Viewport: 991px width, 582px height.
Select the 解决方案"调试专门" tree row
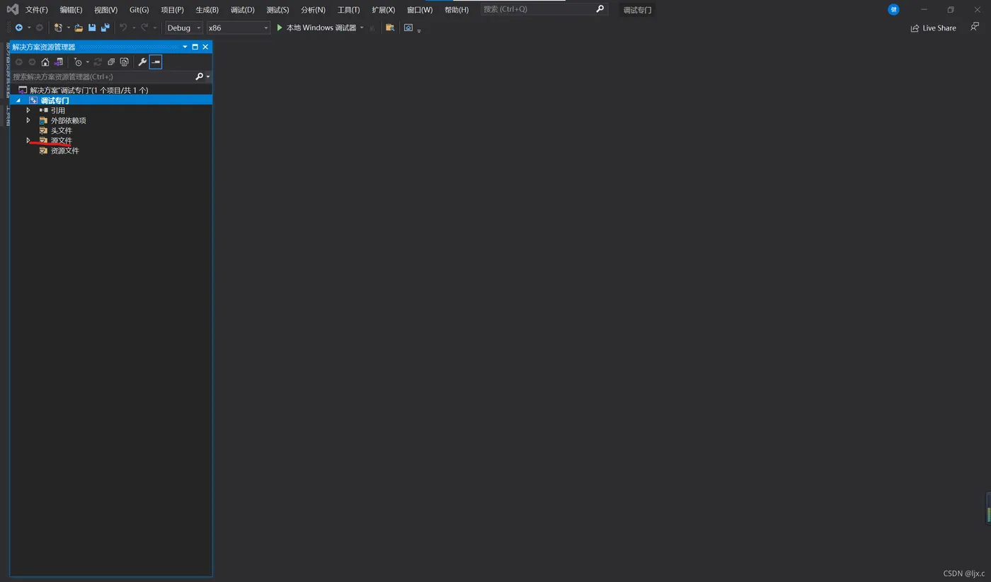(x=111, y=90)
